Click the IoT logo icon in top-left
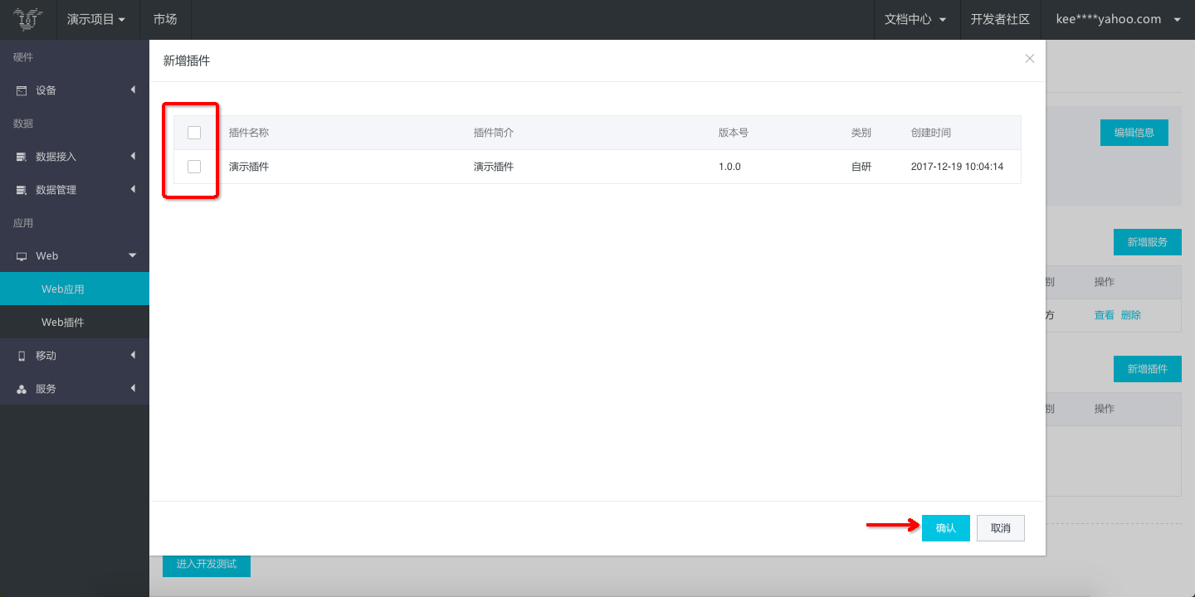This screenshot has height=597, width=1195. [28, 19]
